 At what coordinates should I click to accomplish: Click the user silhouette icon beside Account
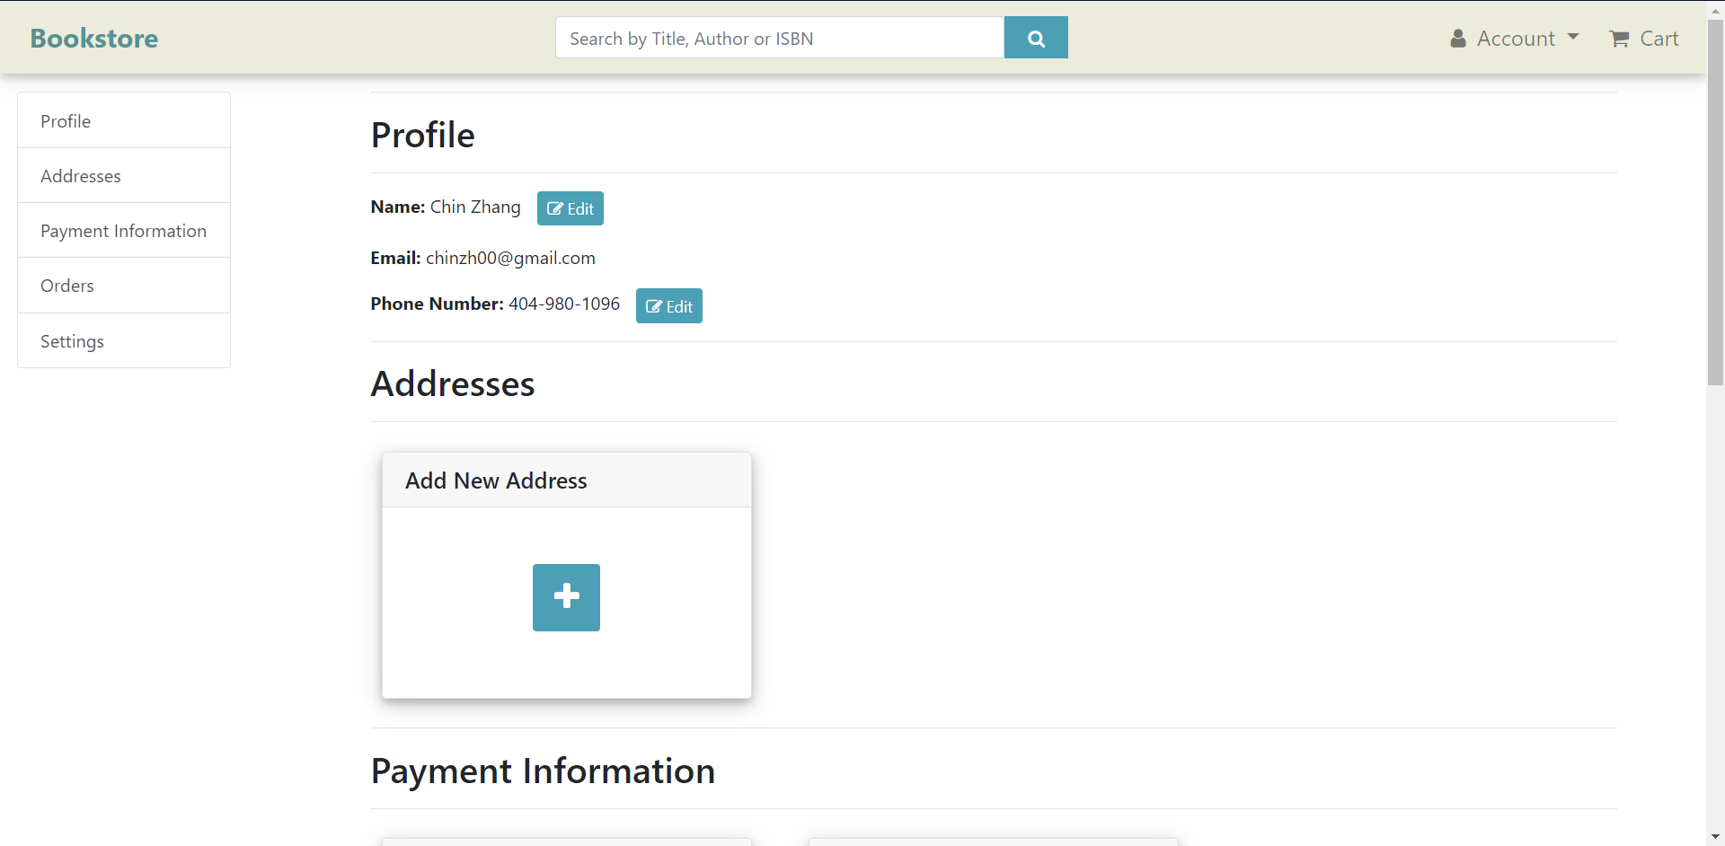1457,39
